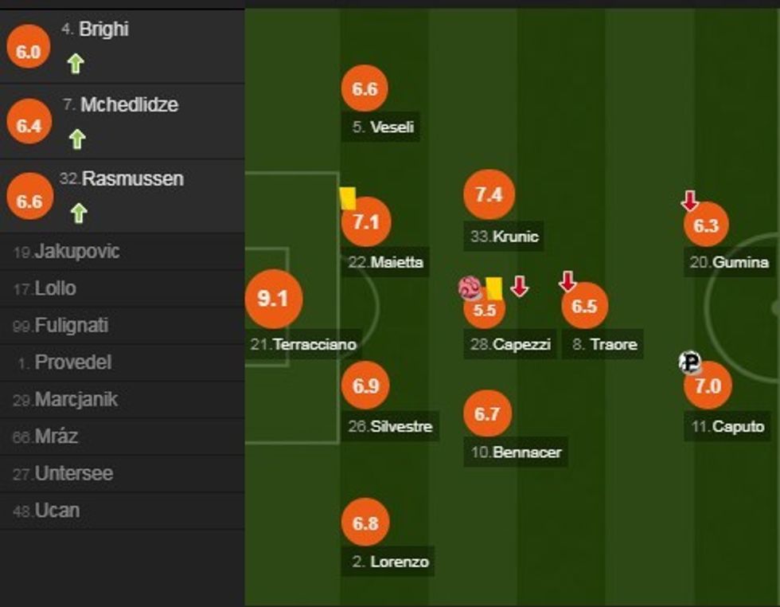Click the red substitution arrow above Traore
780x607 pixels.
[x=567, y=281]
